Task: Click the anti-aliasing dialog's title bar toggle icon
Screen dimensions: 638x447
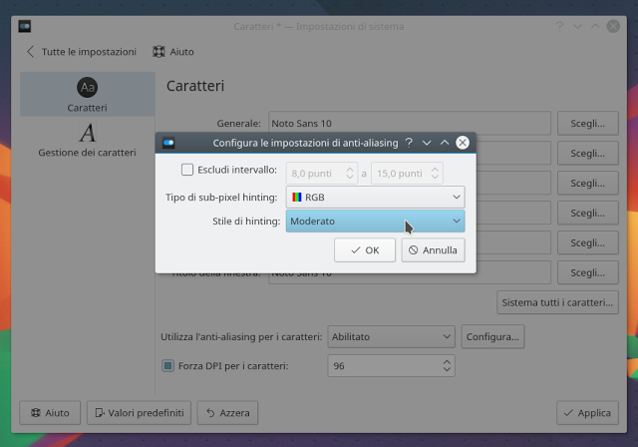Action: tap(168, 143)
